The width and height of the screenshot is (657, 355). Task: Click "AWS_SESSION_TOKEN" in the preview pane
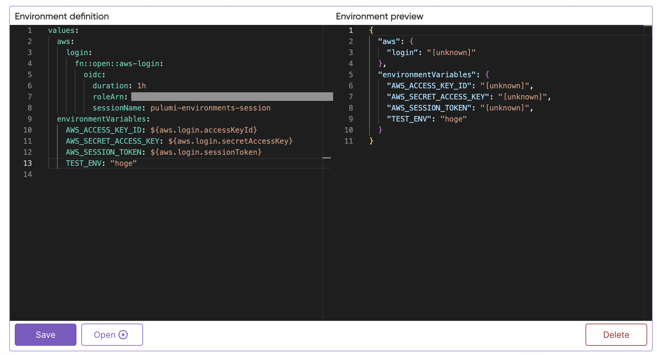click(429, 108)
